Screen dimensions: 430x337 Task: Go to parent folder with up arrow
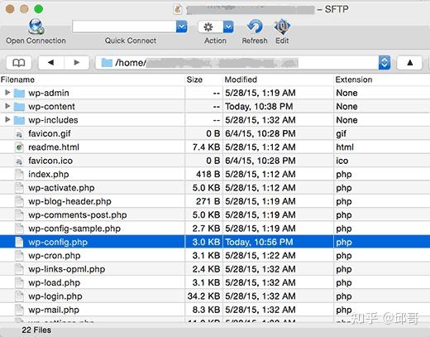tap(409, 63)
